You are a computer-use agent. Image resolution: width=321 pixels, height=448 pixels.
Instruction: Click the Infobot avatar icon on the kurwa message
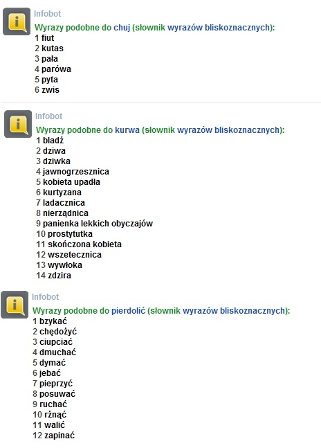[x=18, y=124]
